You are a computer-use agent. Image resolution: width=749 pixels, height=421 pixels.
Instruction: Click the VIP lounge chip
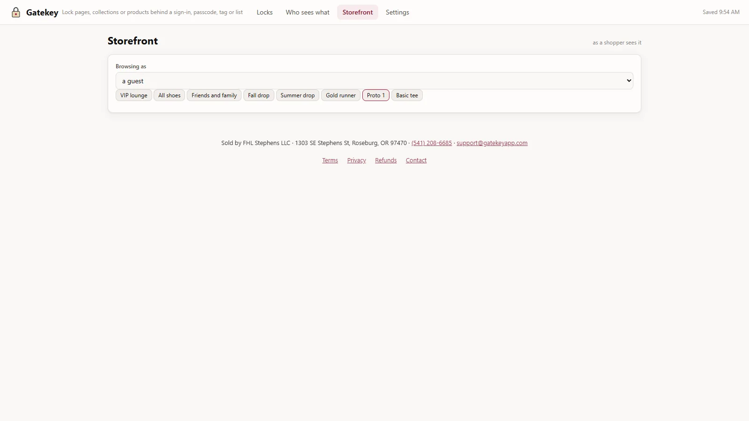pyautogui.click(x=134, y=95)
